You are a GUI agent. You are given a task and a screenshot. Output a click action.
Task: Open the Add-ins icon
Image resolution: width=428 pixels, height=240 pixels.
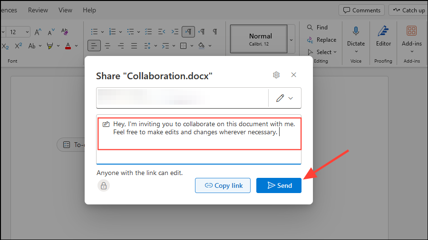pos(411,36)
